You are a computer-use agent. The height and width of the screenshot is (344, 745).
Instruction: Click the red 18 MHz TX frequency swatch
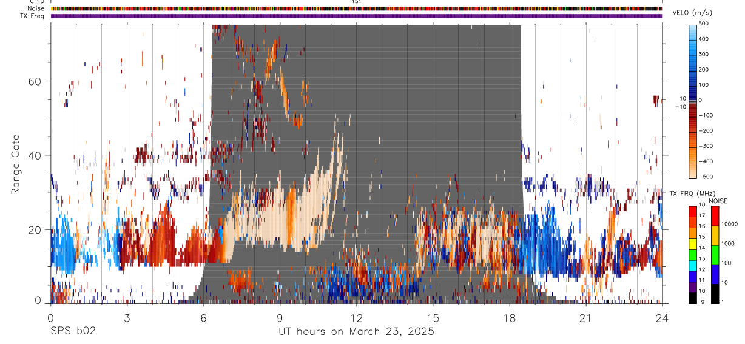coord(692,211)
